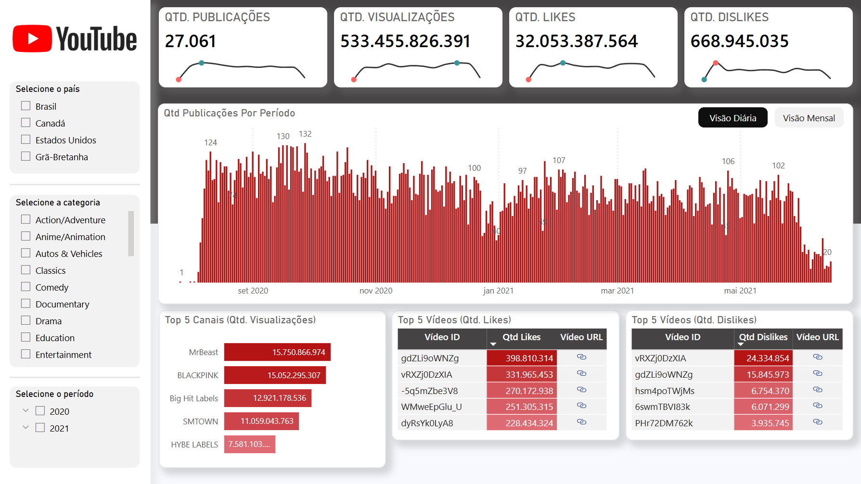Click the BLACKPINK views bar
This screenshot has height=484, width=861.
(275, 375)
